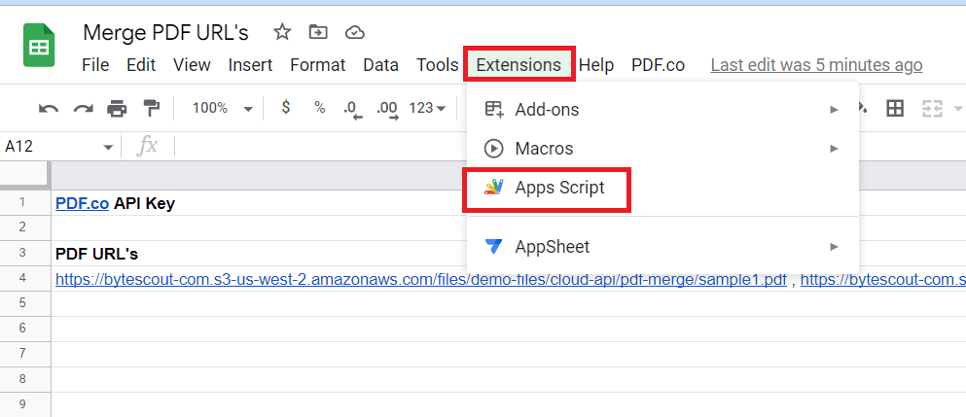This screenshot has height=417, width=966.
Task: Open the borders tool
Action: pos(895,109)
